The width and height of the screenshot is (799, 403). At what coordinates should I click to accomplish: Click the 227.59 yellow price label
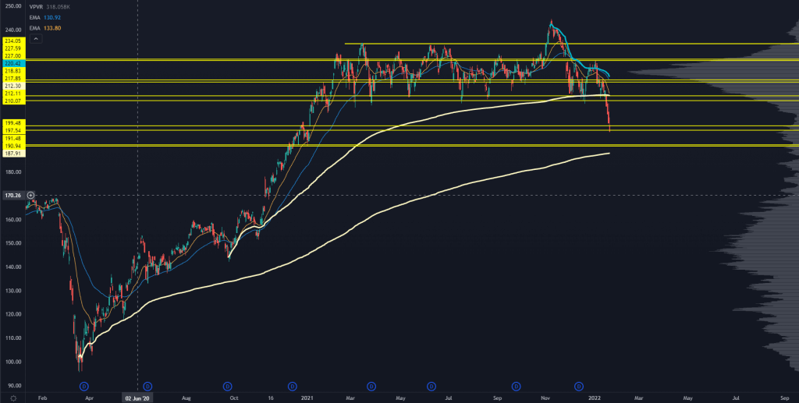(12, 48)
